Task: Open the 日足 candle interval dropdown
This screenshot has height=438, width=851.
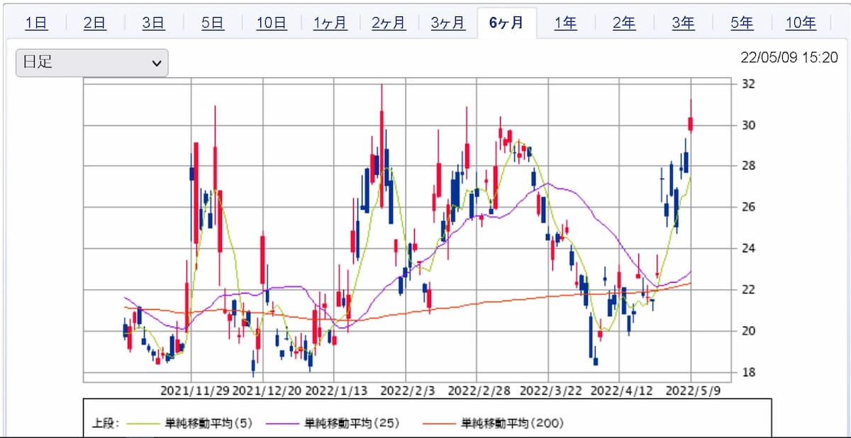Action: click(x=92, y=62)
